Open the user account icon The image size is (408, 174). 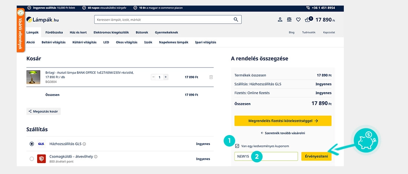point(280,20)
